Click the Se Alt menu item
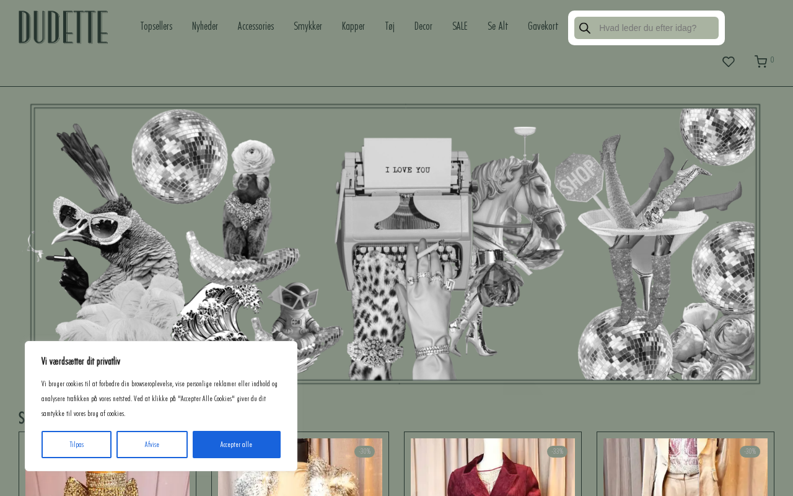 tap(497, 26)
